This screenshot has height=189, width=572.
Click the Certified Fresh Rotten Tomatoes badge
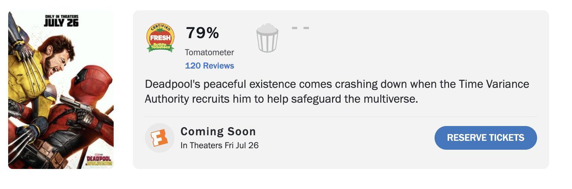click(x=160, y=38)
